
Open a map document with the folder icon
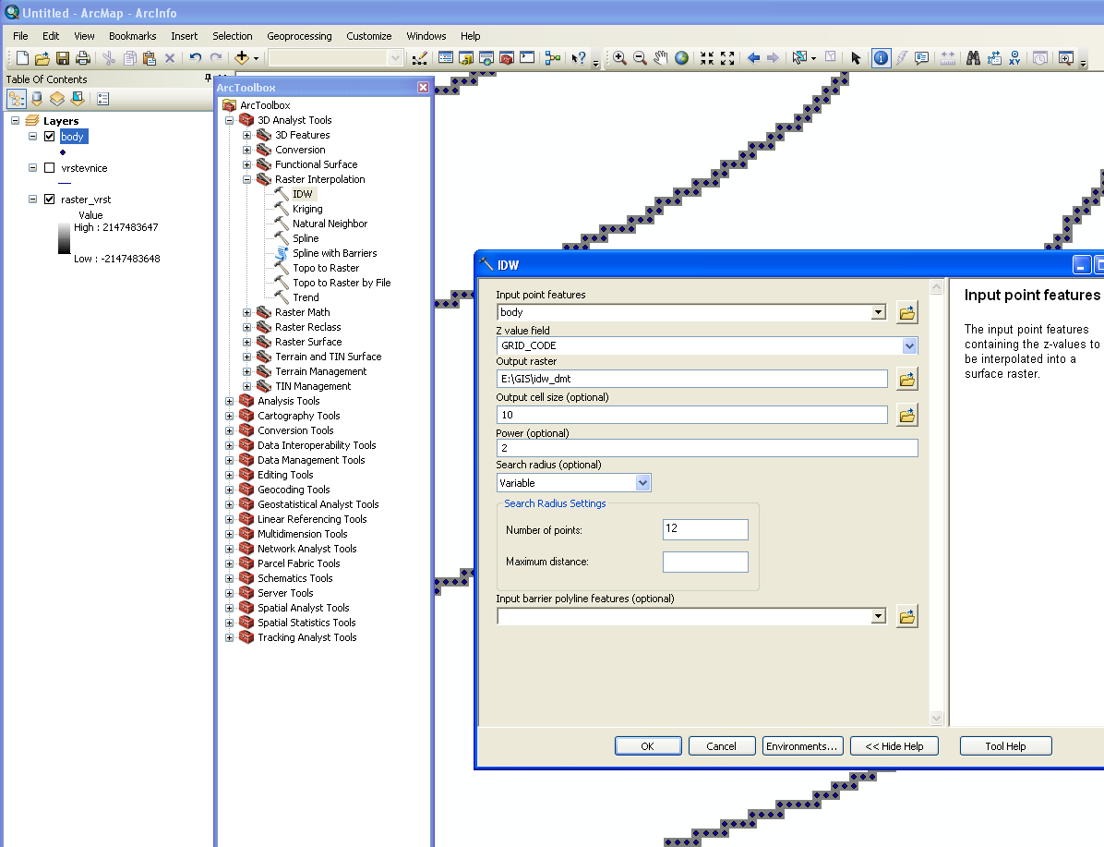tap(42, 58)
